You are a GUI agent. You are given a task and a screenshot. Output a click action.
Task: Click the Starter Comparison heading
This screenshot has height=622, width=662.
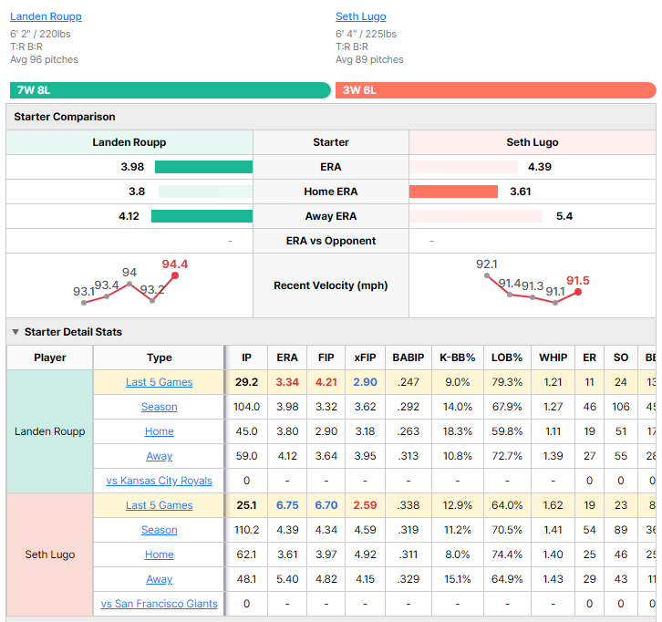coord(65,117)
